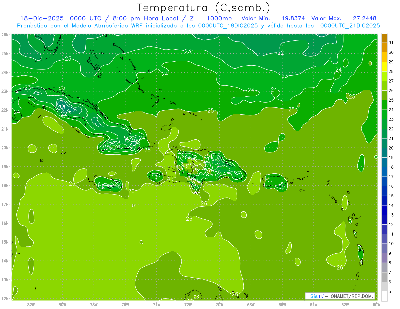Click the "66W" longitude axis label
The height and width of the screenshot is (309, 400).
282,304
